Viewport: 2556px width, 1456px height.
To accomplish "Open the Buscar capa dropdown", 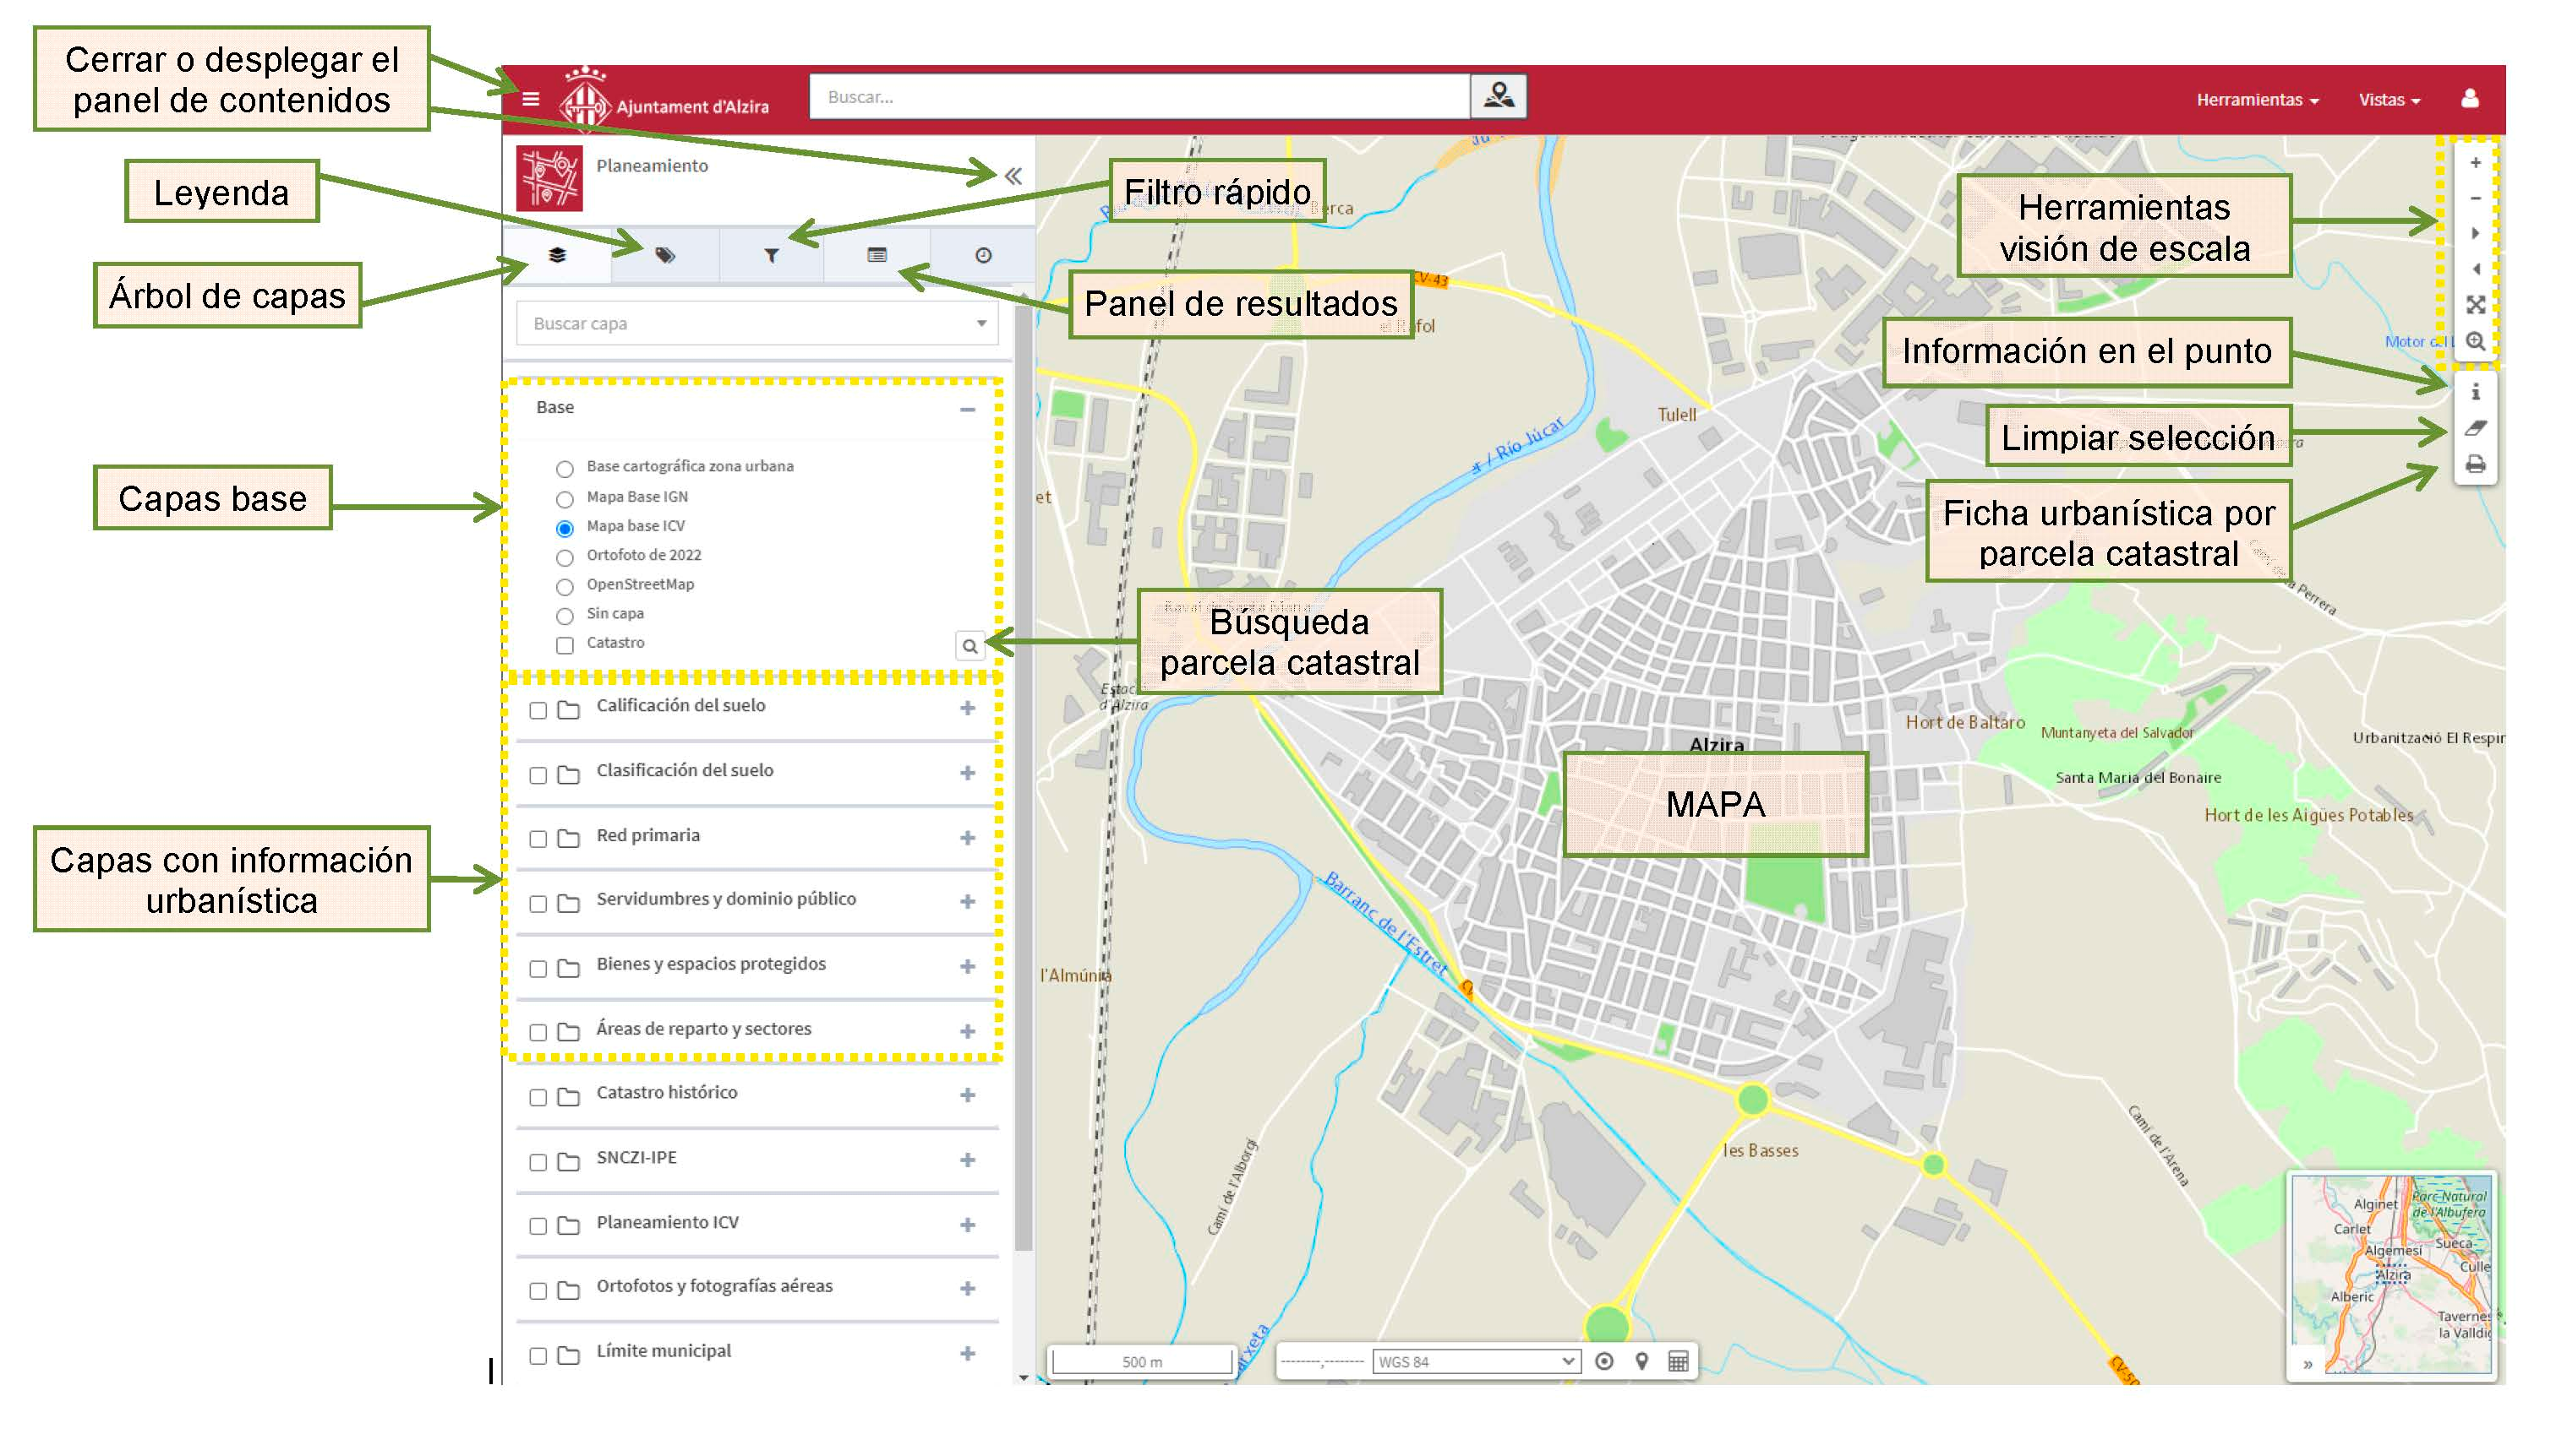I will pyautogui.click(x=756, y=324).
